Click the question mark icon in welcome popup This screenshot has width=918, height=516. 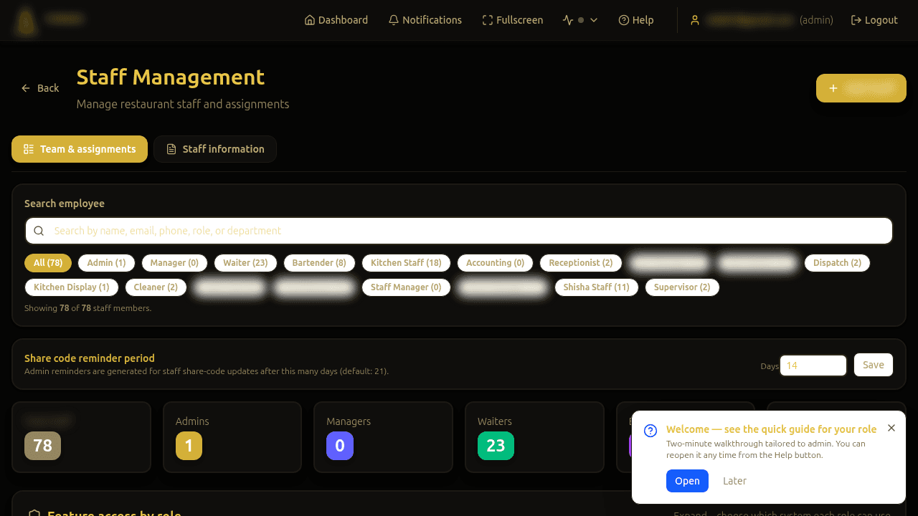coord(650,431)
